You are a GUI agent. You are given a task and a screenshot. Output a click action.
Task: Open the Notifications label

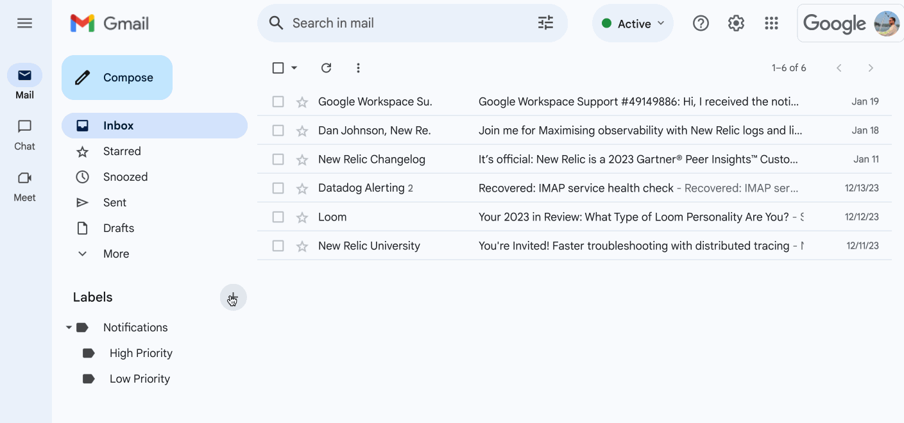135,328
